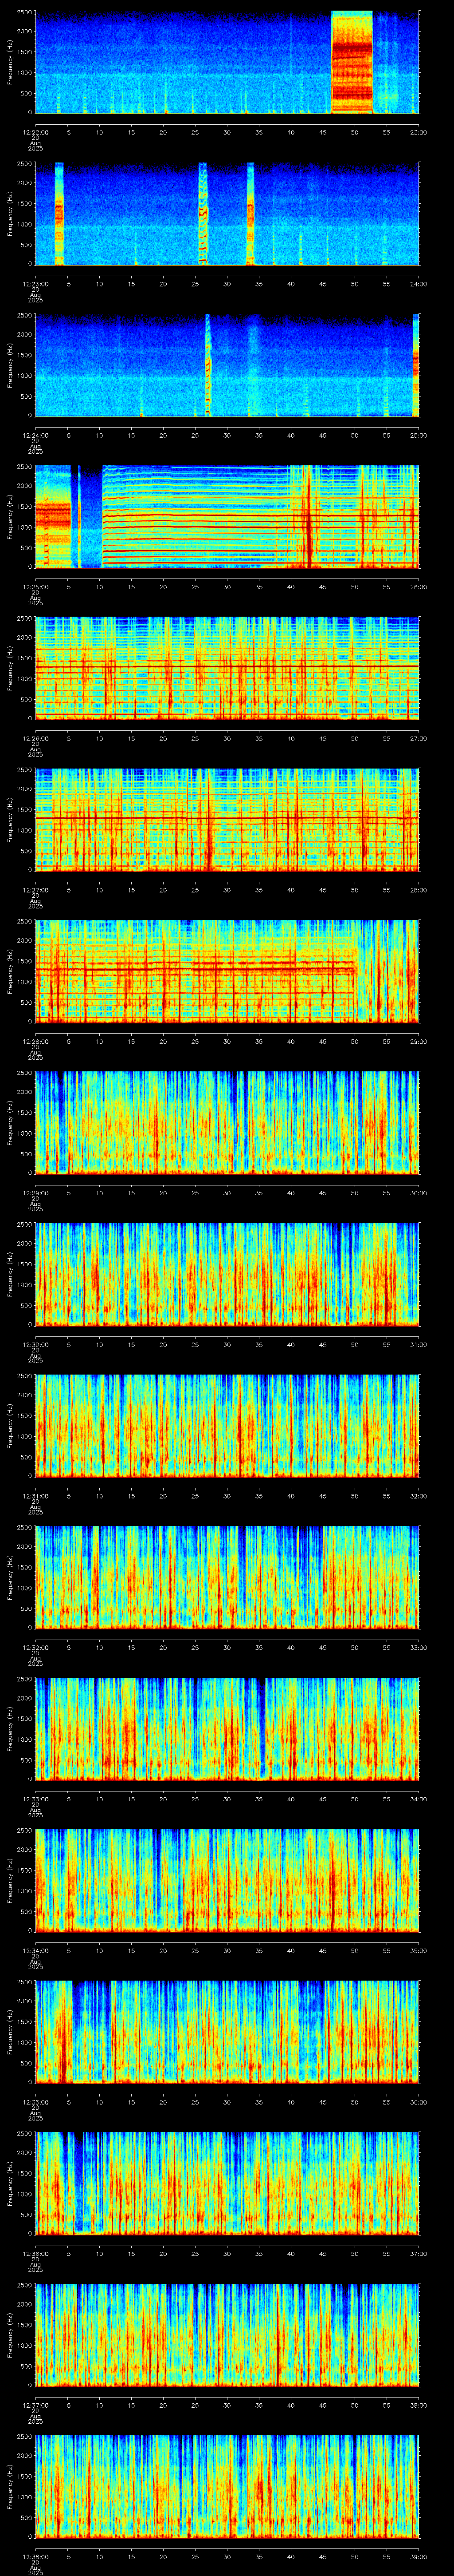Click the 12:29:00 time axis label
Screen dimensions: 454x2576
coord(35,1193)
